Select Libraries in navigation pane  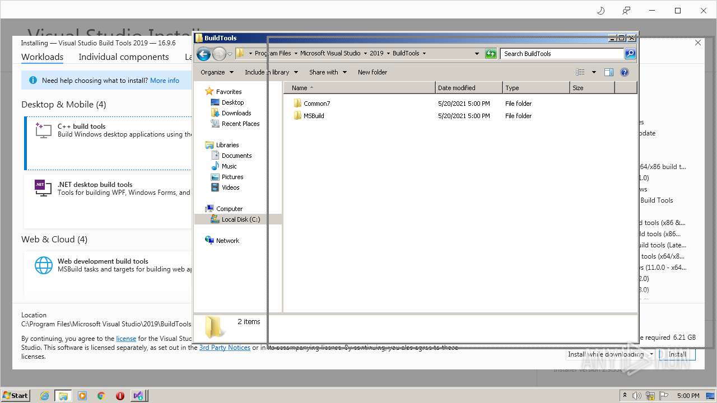(x=222, y=145)
